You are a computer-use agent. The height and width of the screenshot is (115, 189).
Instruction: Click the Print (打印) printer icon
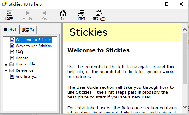point(81,13)
